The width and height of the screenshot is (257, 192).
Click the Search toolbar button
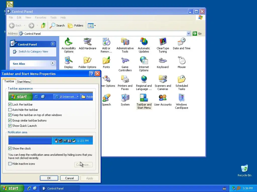57,25
